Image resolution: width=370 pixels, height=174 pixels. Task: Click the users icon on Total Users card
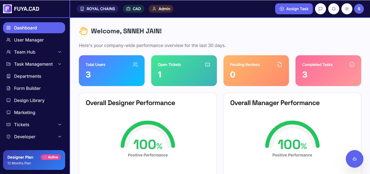point(135,65)
